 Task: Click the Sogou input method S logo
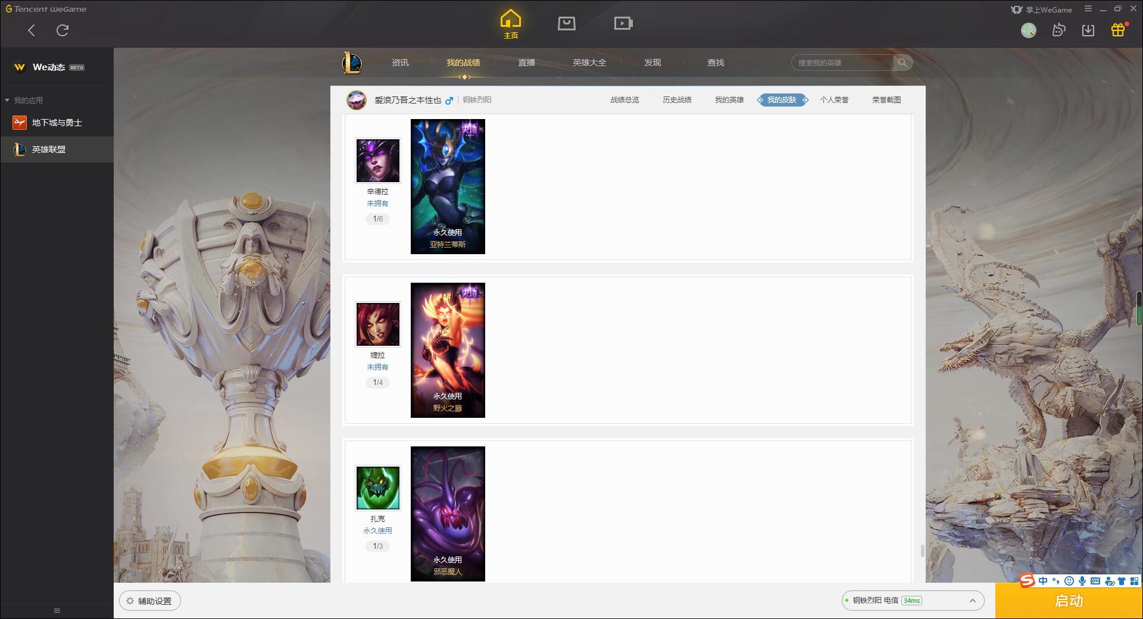coord(1027,580)
